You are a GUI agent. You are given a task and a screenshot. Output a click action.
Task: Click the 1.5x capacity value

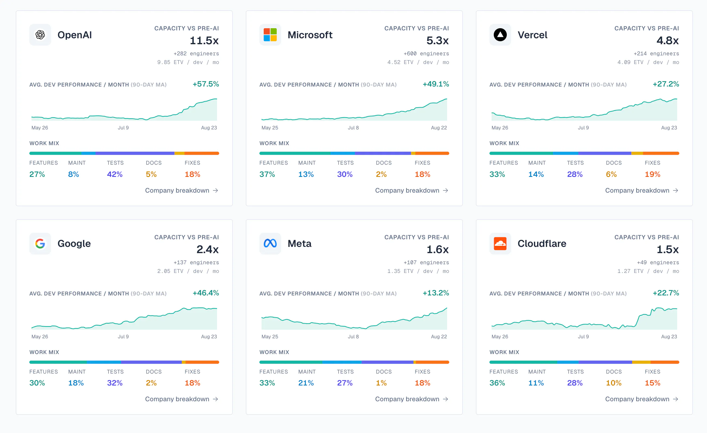(x=668, y=249)
